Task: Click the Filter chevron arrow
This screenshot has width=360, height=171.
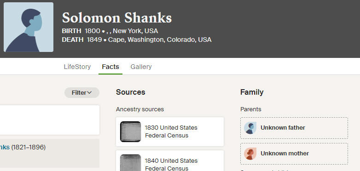Action: [x=90, y=92]
